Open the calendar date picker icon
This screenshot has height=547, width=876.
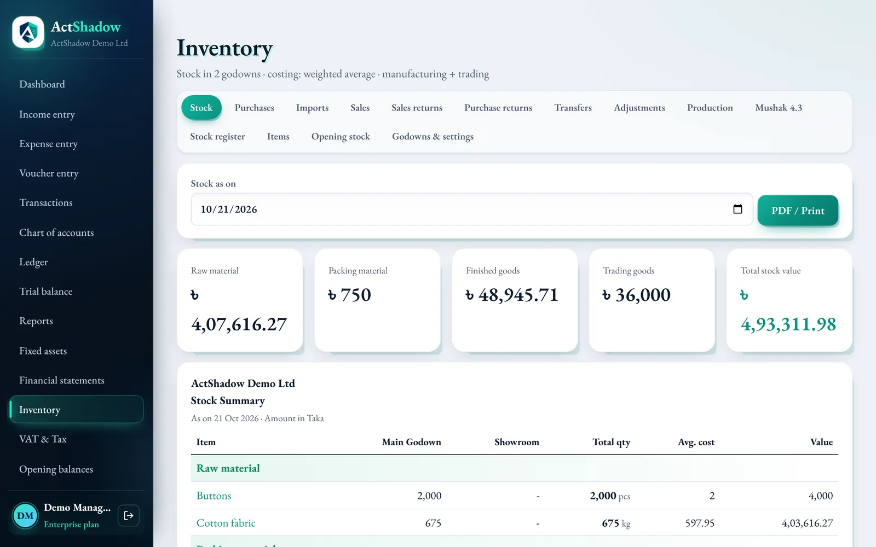(737, 209)
